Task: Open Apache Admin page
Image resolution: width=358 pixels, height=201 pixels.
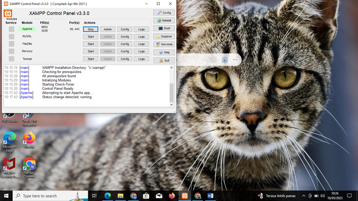Action: (x=108, y=29)
